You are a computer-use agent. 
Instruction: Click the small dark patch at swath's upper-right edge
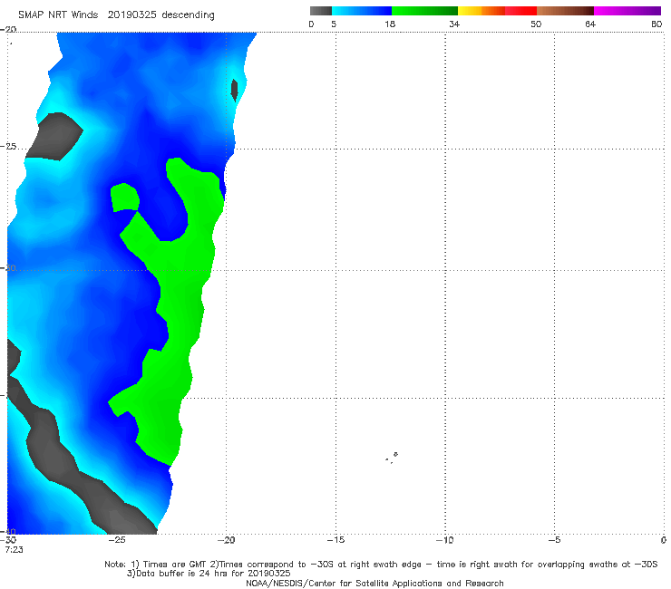point(234,90)
